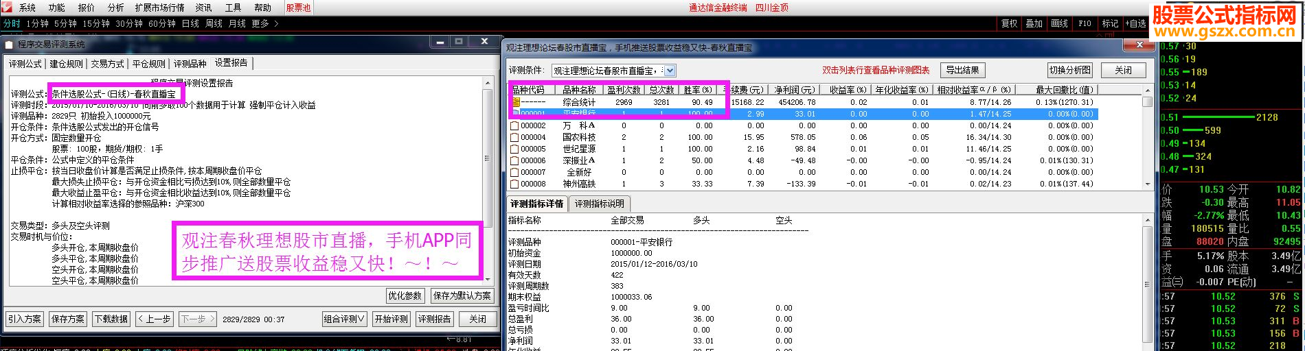The image size is (1305, 351).
Task: Switch chart to 分时 period
Action: pyautogui.click(x=12, y=23)
